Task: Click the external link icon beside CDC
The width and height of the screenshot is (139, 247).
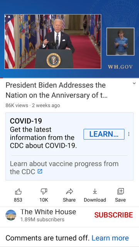Action: coord(40,171)
